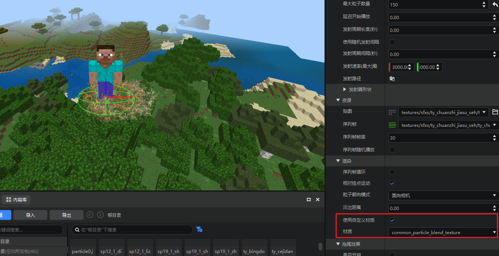
Task: Click the content library file list scrollbar
Action: [320, 247]
